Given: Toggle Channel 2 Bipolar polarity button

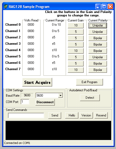Looking at the screenshot, I should [x=98, y=38].
